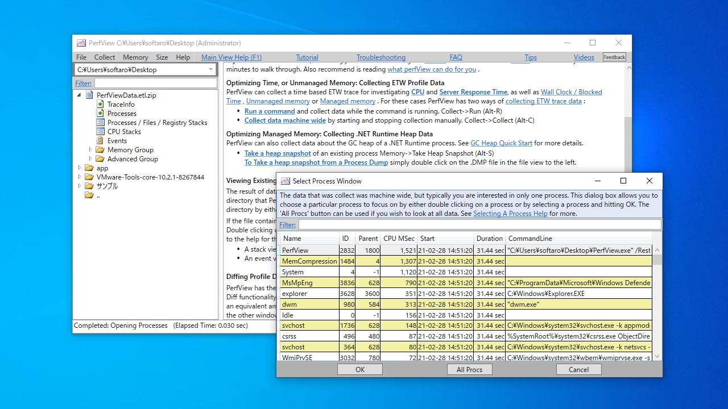Sort by CPU MSec column header

pos(399,239)
